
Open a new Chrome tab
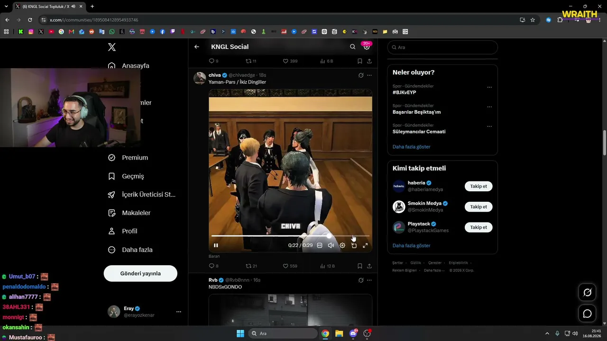click(92, 7)
